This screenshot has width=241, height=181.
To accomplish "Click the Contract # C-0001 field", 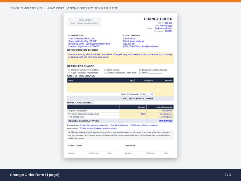I will pyautogui.click(x=168, y=31).
